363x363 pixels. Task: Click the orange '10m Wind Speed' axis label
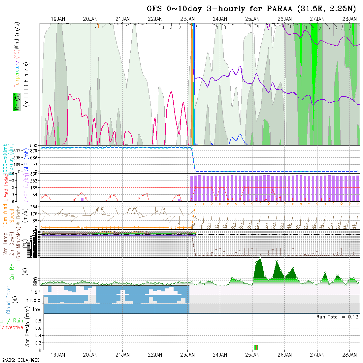click(x=9, y=215)
